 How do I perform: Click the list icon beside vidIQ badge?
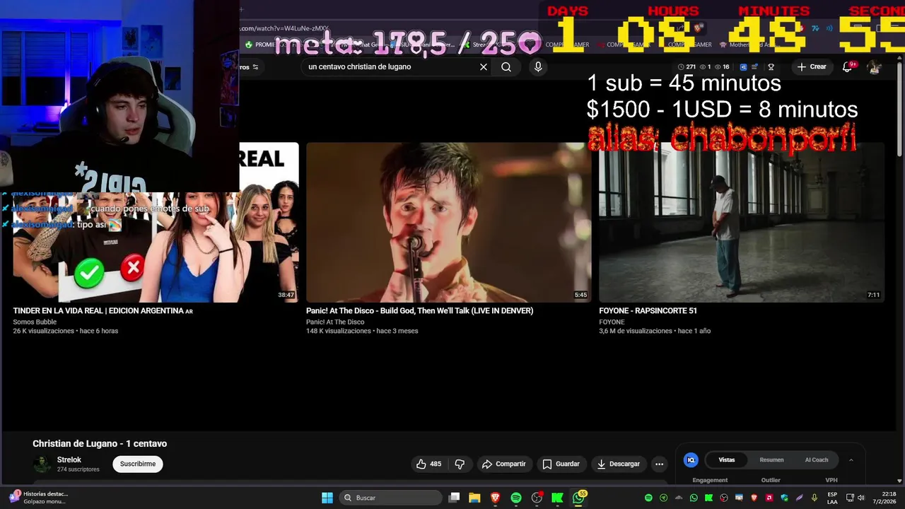coord(756,67)
